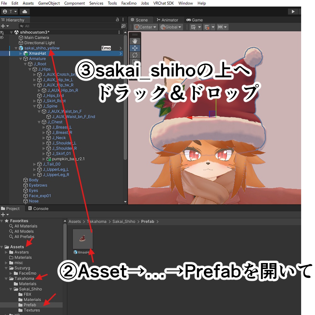This screenshot has height=315, width=315.
Task: Open the Center pivot dropdown
Action: (146, 27)
